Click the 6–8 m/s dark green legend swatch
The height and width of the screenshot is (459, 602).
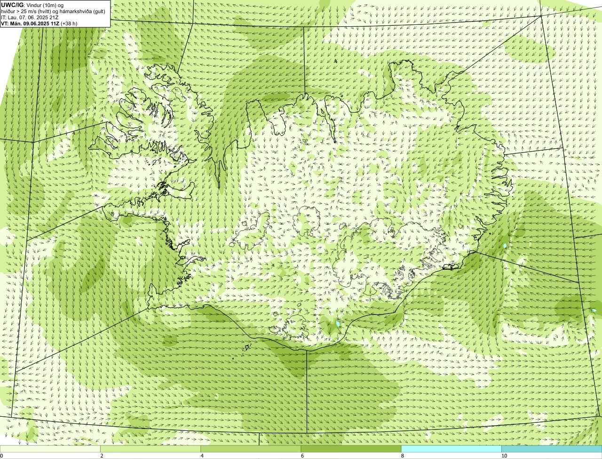[351, 449]
